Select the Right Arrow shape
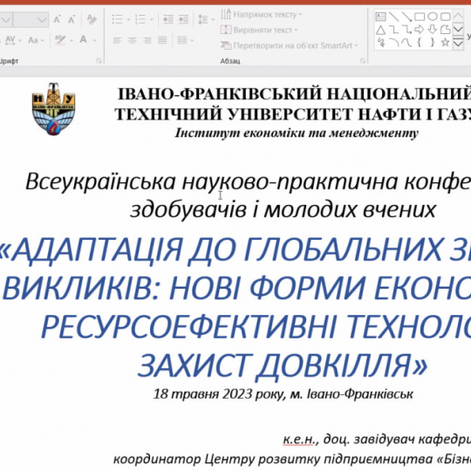 coord(420,30)
